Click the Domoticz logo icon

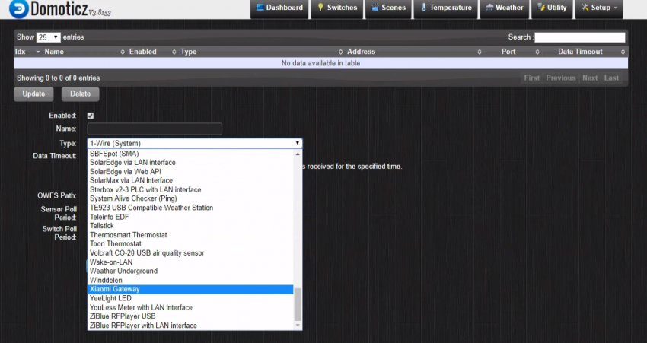click(x=19, y=9)
